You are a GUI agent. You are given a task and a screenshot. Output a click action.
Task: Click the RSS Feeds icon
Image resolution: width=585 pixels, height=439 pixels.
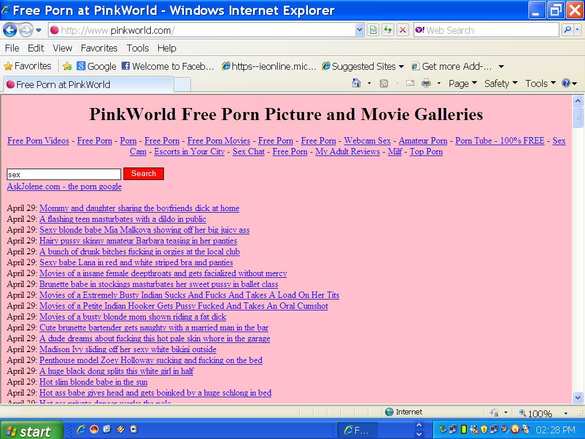(x=383, y=83)
